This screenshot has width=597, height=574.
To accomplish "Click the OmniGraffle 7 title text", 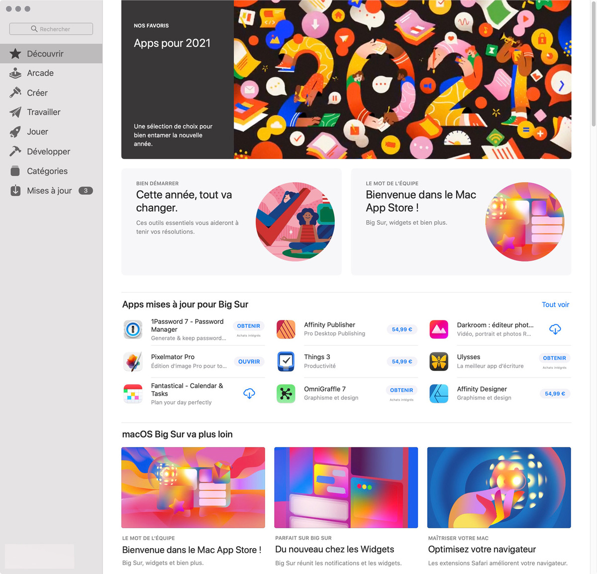I will tap(324, 389).
